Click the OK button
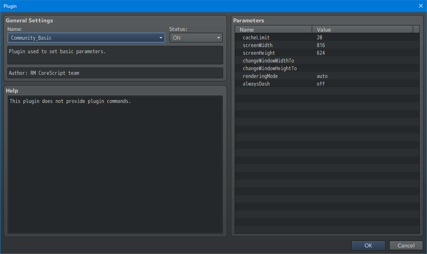Viewport: 427px width, 254px height. point(368,245)
